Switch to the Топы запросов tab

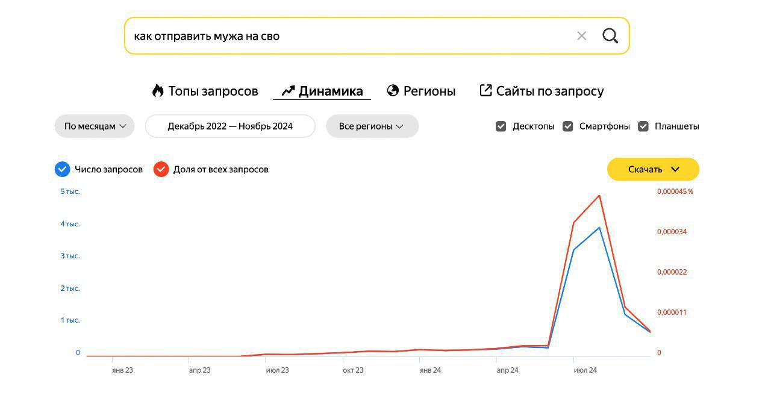[x=213, y=91]
